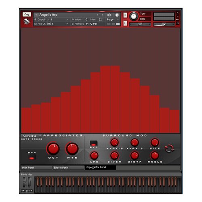
Task: Click the pitch bend wheel
Action: (24, 182)
